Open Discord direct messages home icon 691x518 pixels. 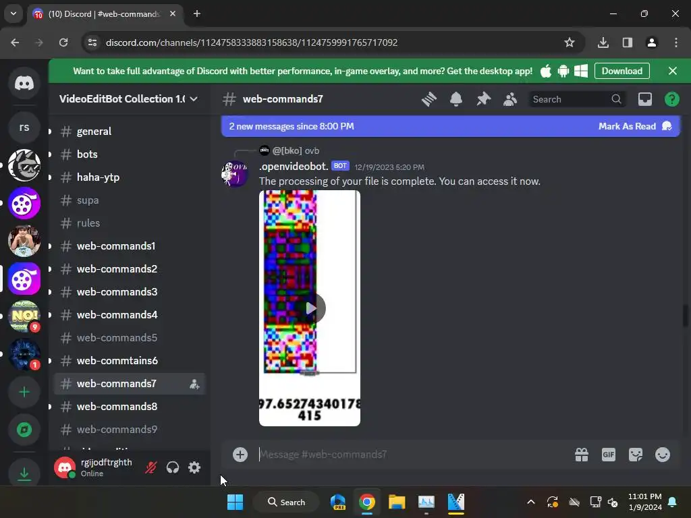[24, 83]
